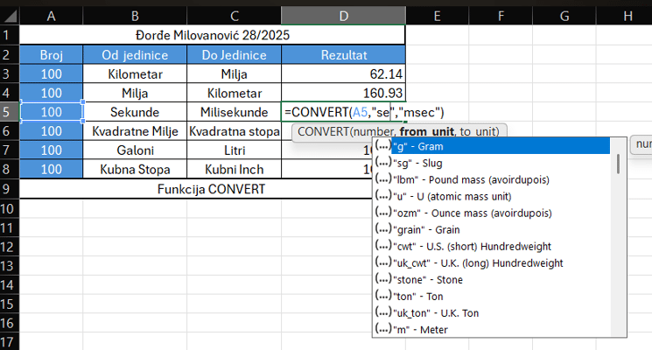Click the icon beside "uk_ton" - U.K. Ton
The height and width of the screenshot is (350, 652).
(382, 312)
